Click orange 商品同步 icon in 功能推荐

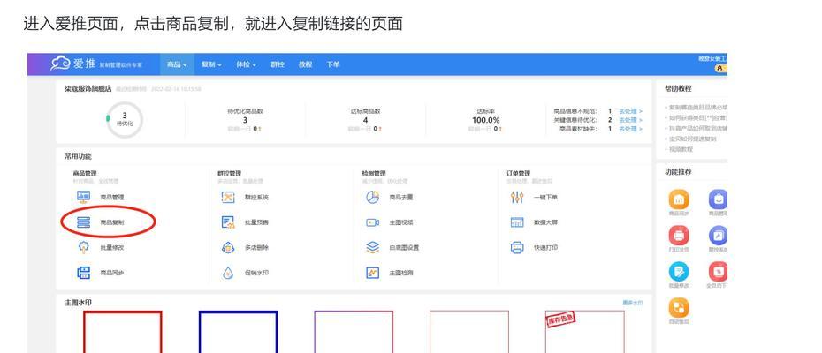(x=679, y=199)
